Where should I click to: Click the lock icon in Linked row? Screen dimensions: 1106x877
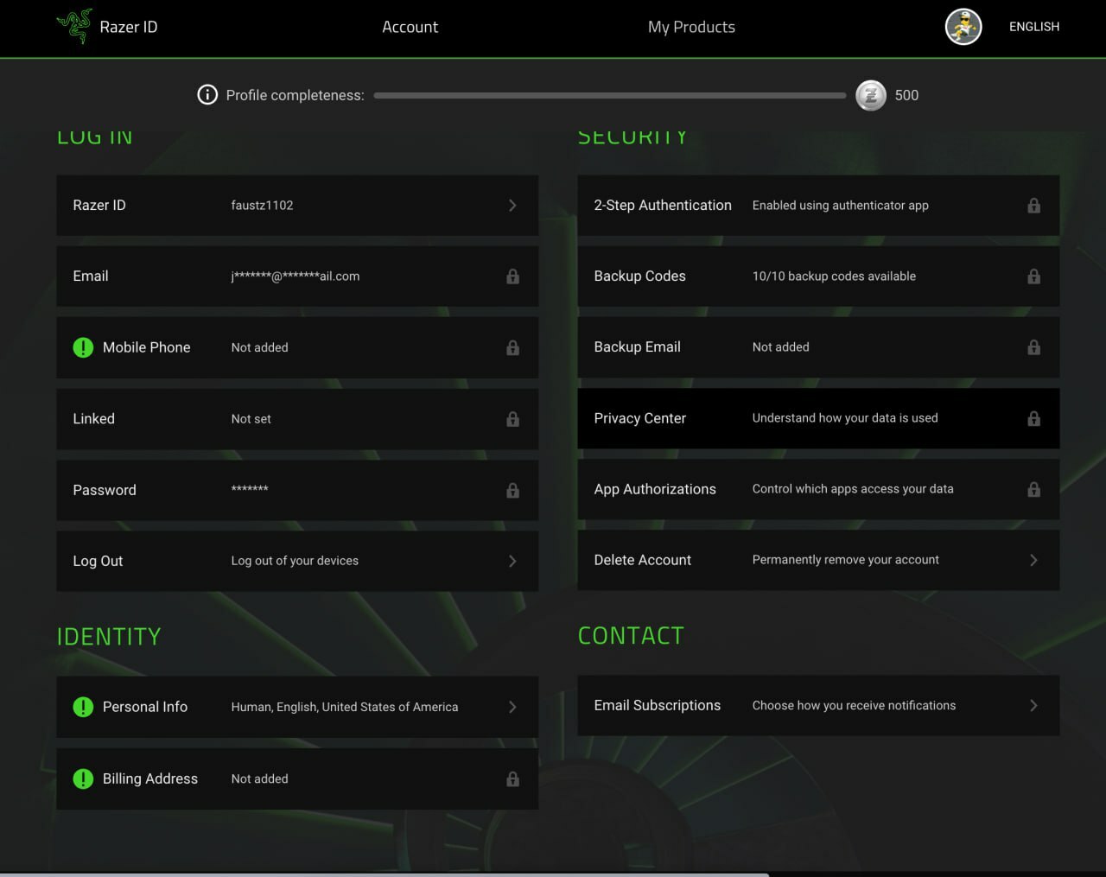click(512, 419)
